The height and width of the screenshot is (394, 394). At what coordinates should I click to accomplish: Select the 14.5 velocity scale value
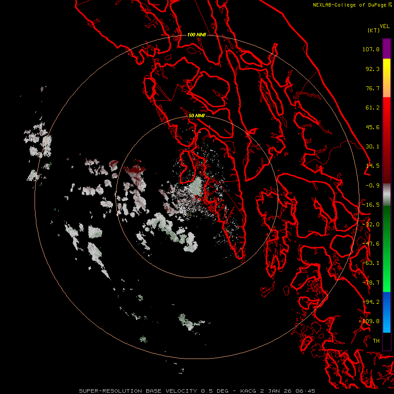coord(373,166)
